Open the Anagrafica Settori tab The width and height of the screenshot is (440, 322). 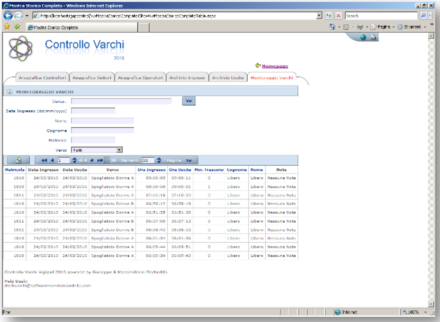(92, 78)
